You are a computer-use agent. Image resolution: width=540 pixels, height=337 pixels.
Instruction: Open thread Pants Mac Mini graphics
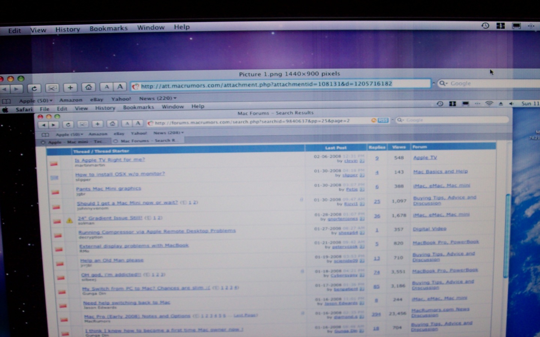coord(109,189)
